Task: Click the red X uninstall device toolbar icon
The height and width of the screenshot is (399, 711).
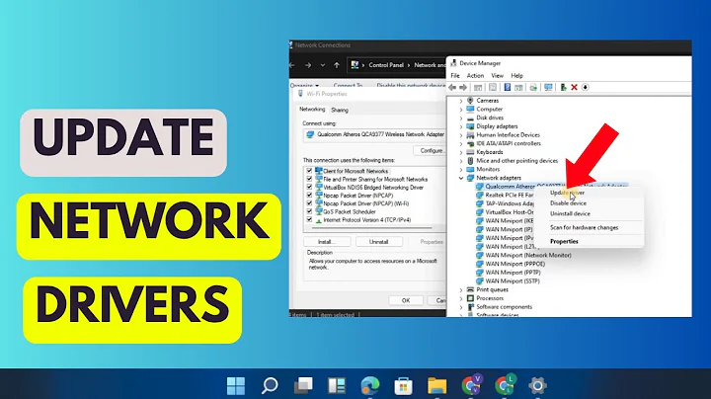Action: tap(574, 87)
